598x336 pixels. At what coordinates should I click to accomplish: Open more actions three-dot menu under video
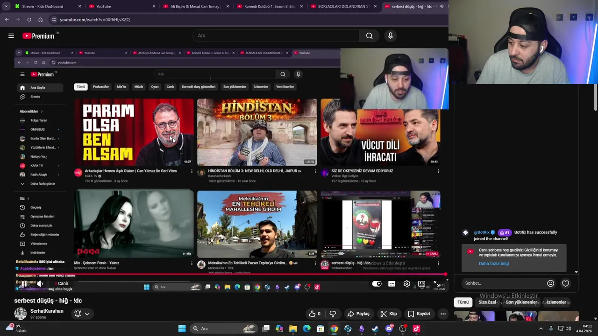[443, 314]
